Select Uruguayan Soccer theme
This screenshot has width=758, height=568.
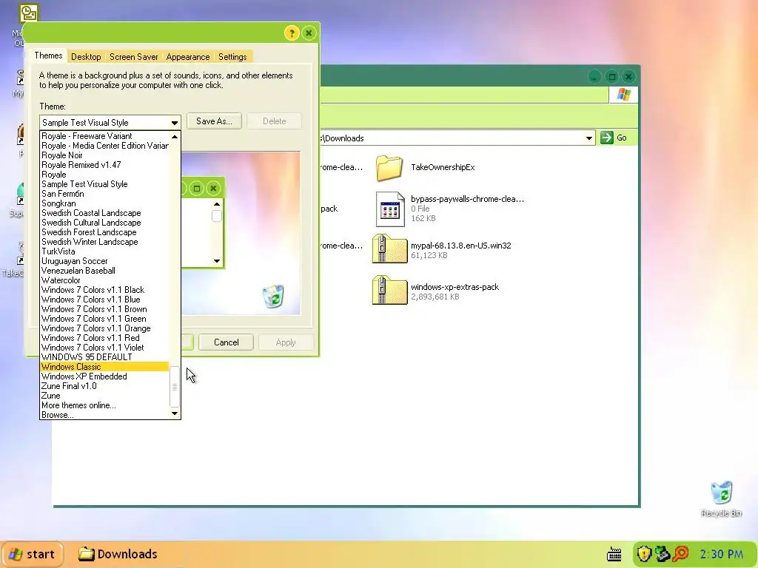point(104,261)
